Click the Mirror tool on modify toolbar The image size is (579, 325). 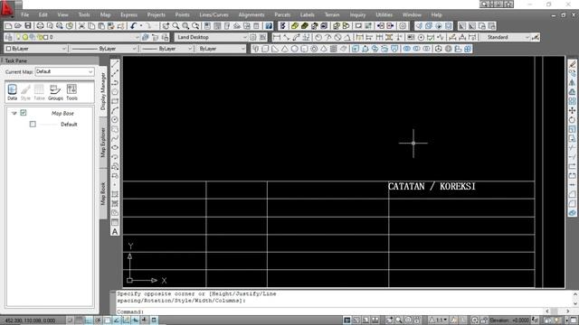click(572, 82)
